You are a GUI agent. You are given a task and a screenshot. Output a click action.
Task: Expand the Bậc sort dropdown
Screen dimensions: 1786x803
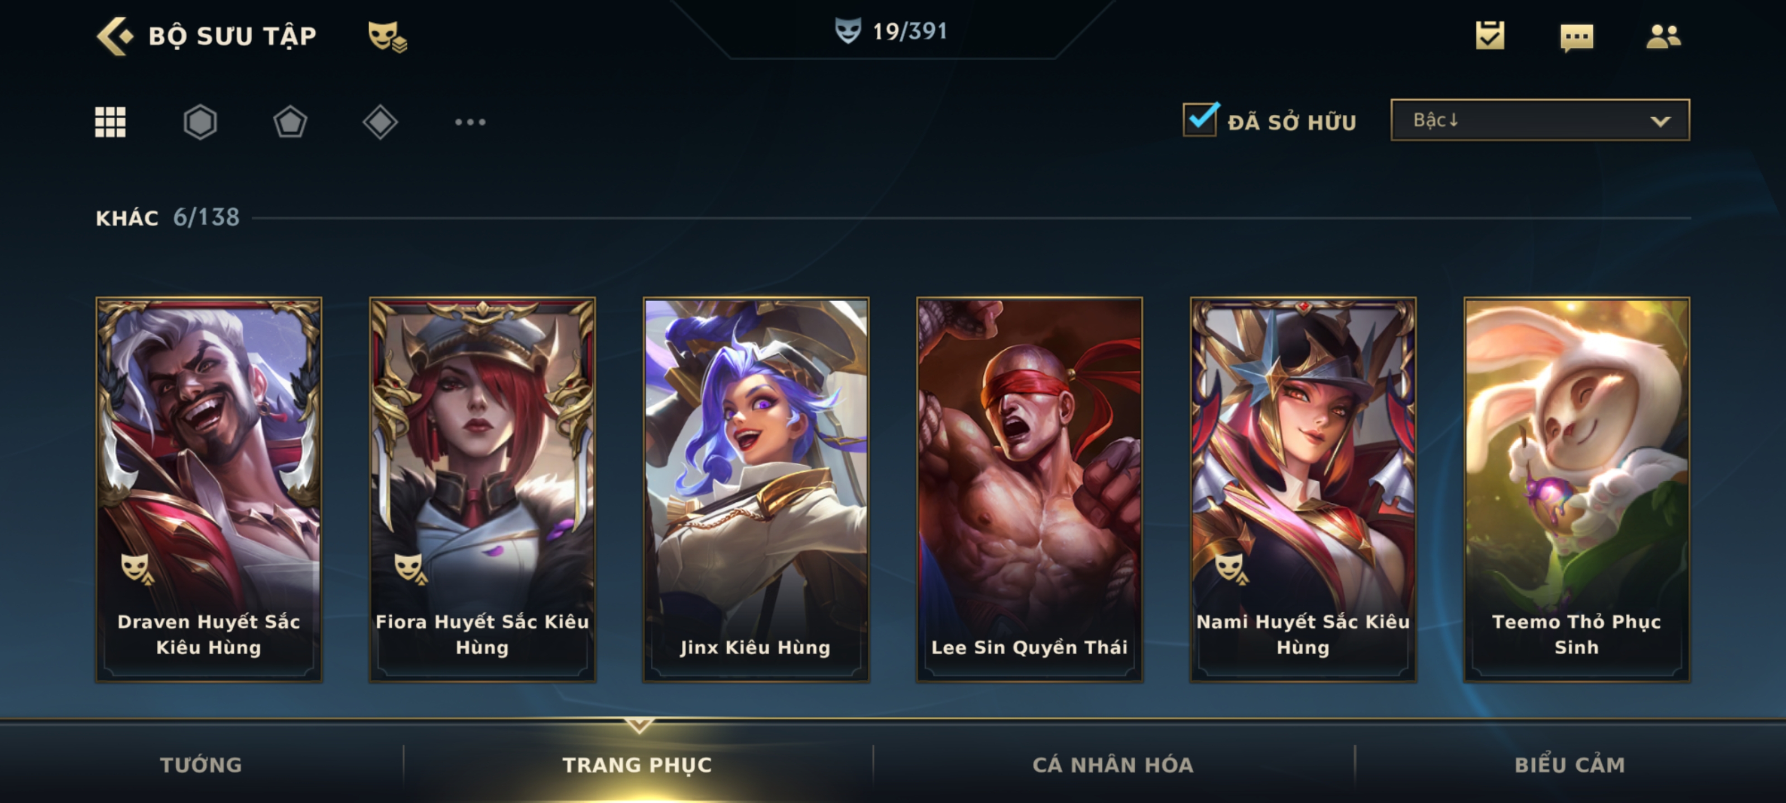point(1540,120)
